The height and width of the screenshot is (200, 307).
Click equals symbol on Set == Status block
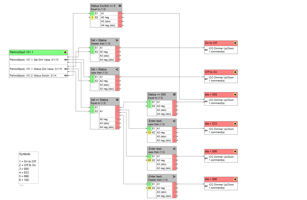[x=117, y=100]
